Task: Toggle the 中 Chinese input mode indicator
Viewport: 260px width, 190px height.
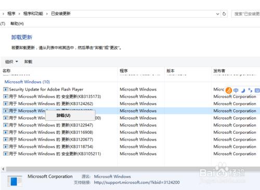Action: [236, 90]
